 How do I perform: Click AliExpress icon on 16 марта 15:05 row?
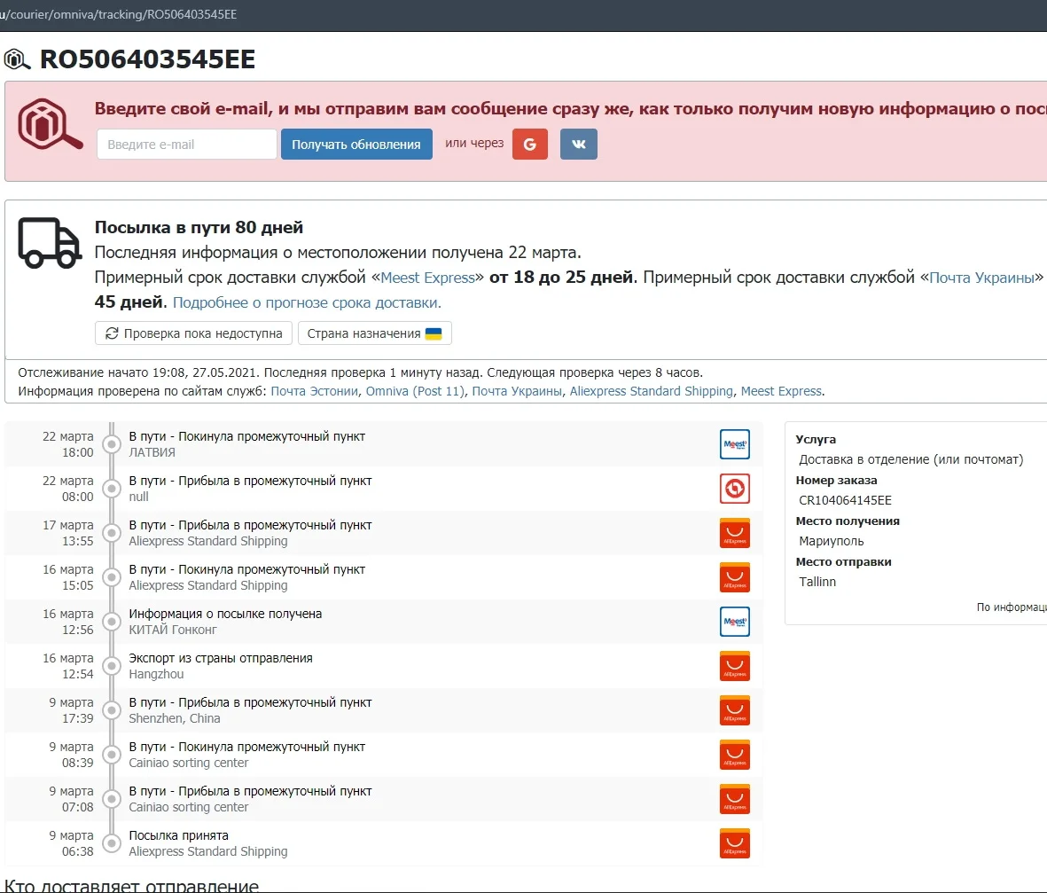point(735,577)
